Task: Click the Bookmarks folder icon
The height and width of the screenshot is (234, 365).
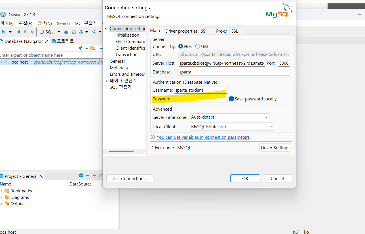Action: point(7,191)
